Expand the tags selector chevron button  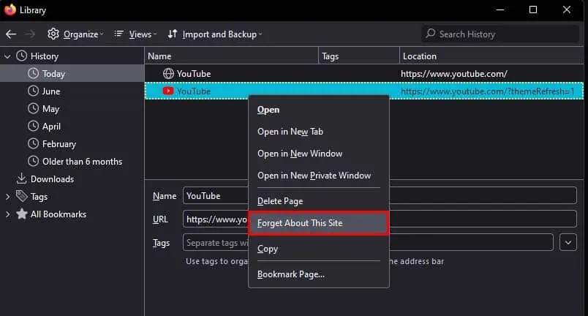(x=568, y=243)
